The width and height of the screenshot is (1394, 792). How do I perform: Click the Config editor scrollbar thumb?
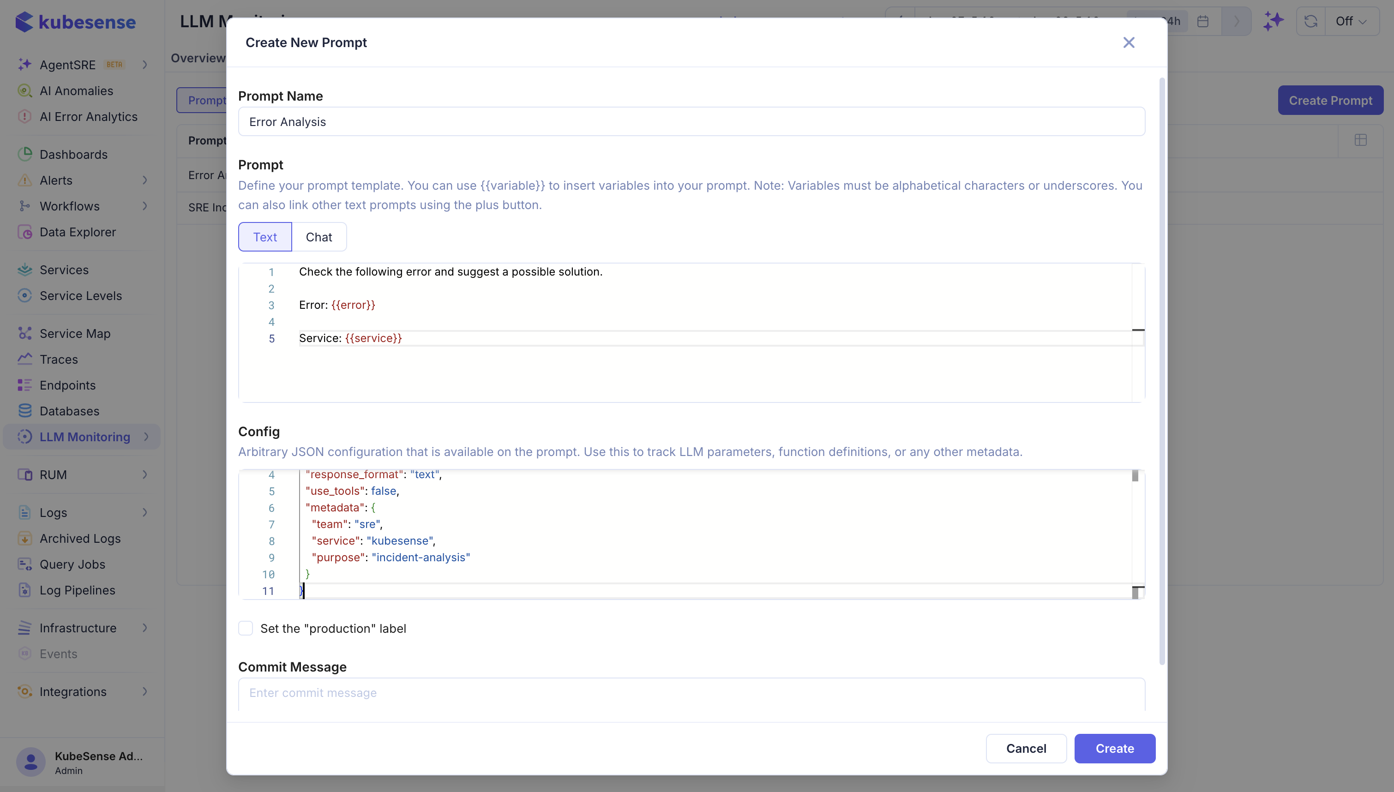1135,476
